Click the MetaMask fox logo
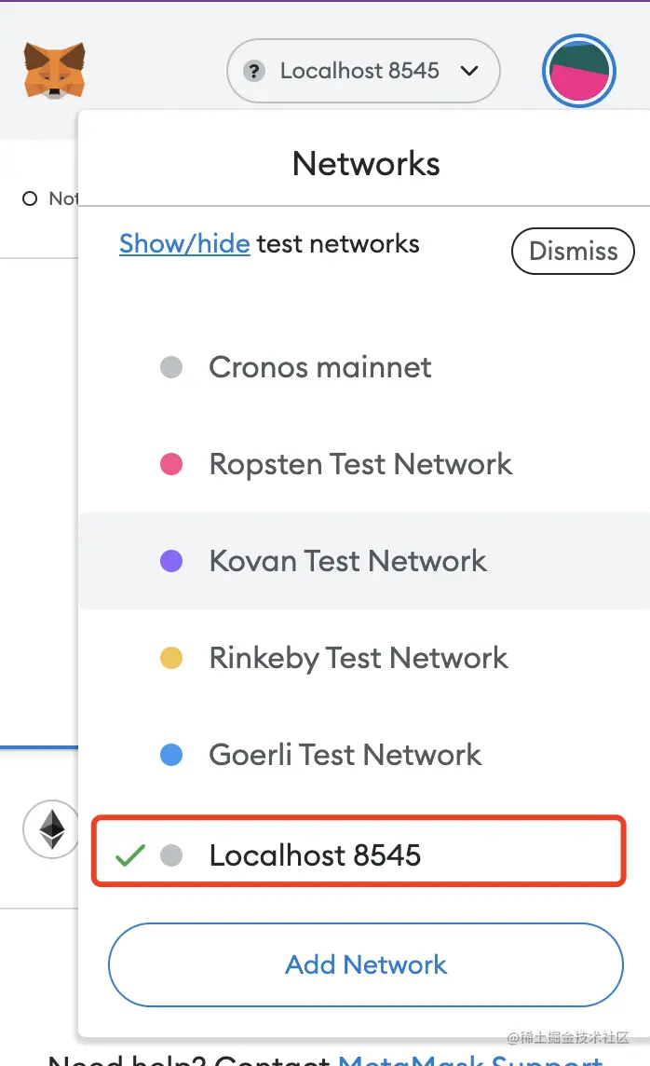 (x=54, y=71)
